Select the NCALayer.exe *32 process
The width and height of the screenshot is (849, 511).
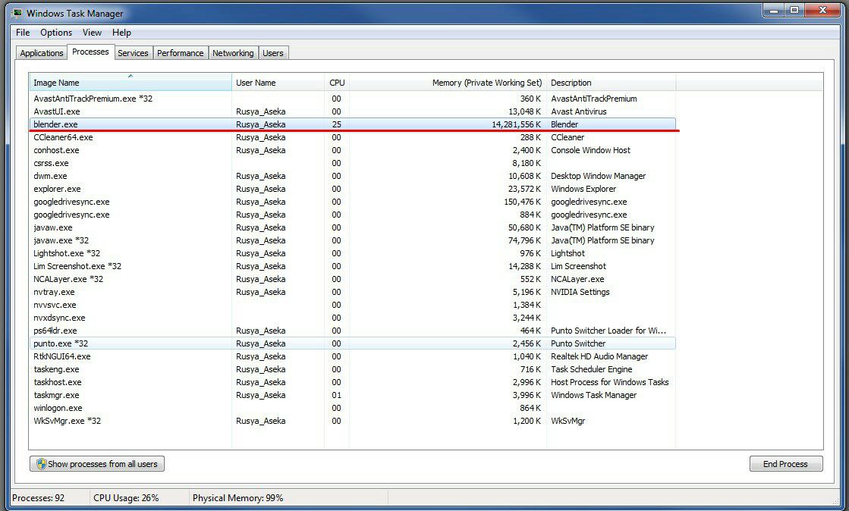pyautogui.click(x=353, y=279)
